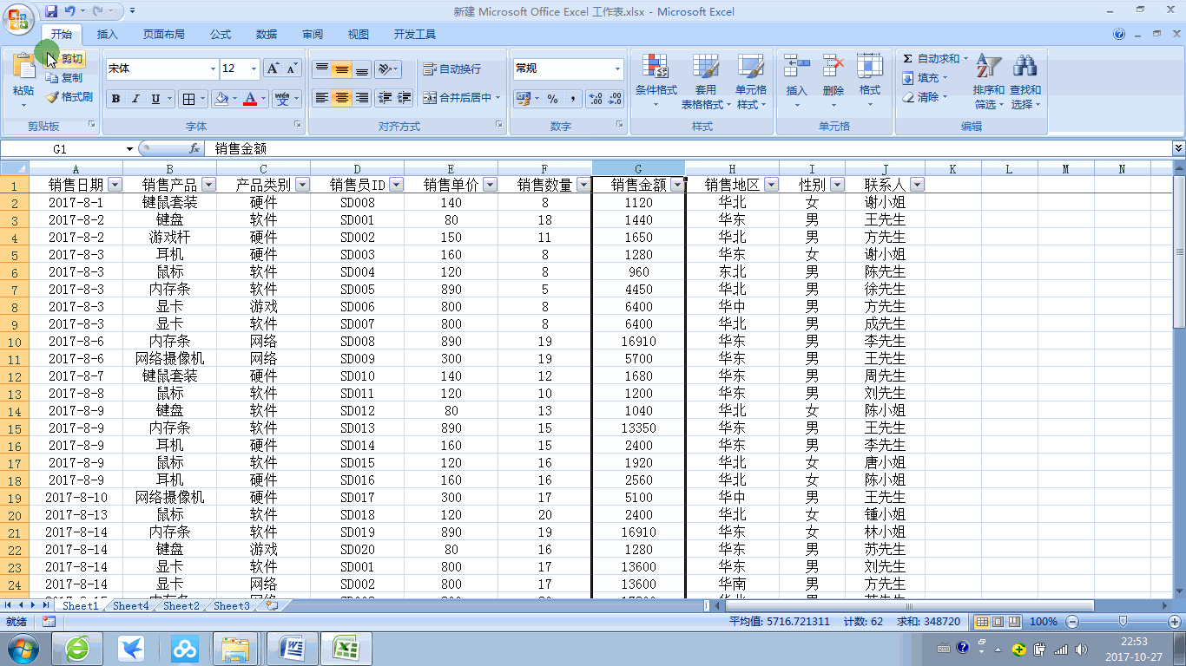Click the 格式刷 format painter icon

[50, 97]
